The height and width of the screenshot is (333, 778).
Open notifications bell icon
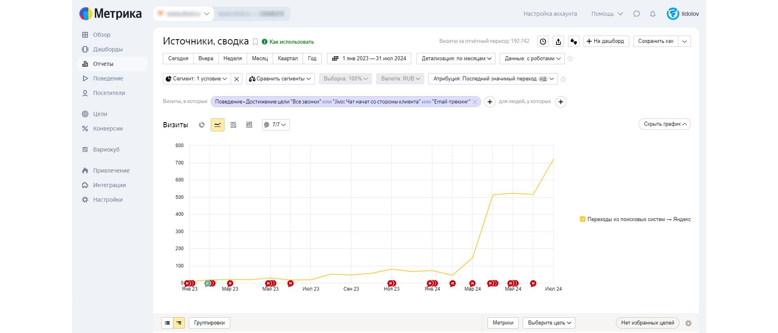coord(652,14)
